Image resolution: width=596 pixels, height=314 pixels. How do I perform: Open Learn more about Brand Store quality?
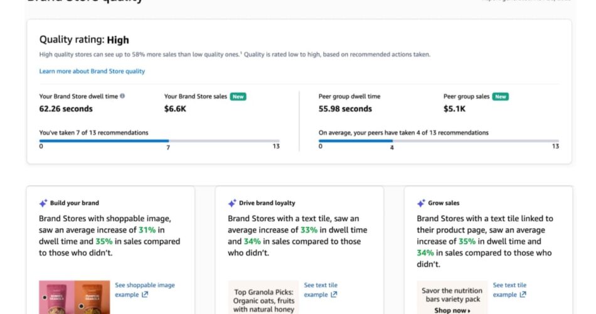[x=92, y=72]
